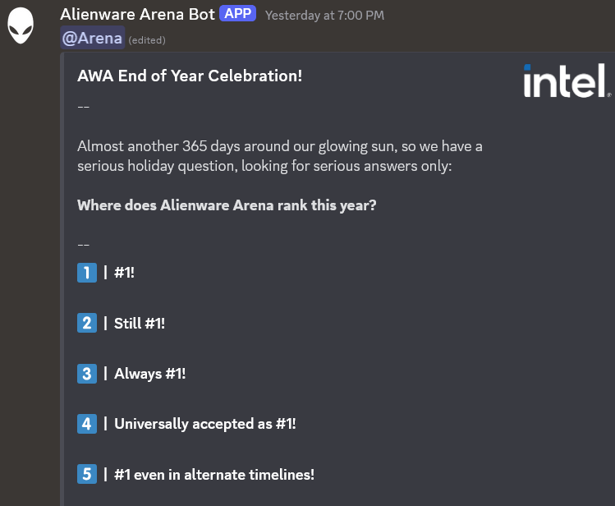Viewport: 615px width, 506px height.
Task: Click the number 4 emoji icon
Action: [x=87, y=424]
